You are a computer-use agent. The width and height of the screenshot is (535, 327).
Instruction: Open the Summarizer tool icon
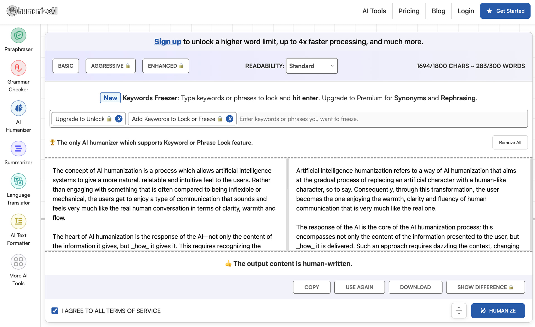click(18, 149)
